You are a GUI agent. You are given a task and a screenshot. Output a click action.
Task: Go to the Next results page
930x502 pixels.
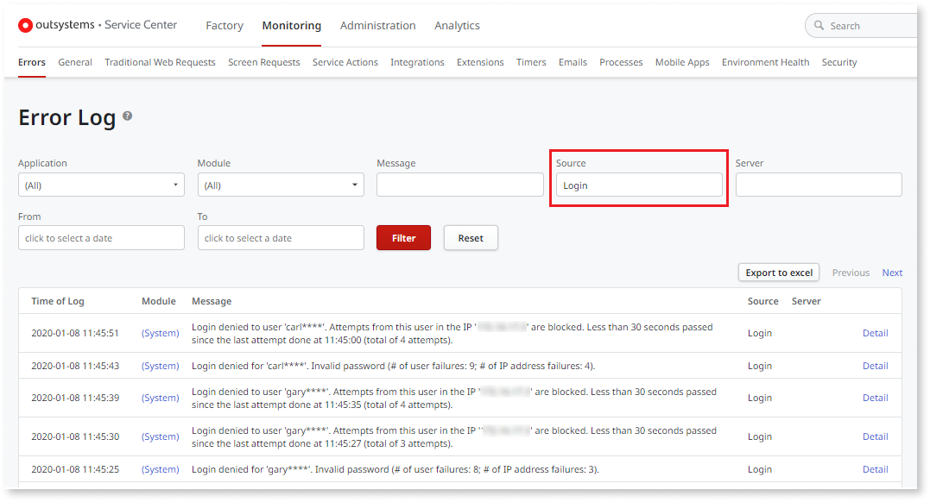[x=892, y=273]
